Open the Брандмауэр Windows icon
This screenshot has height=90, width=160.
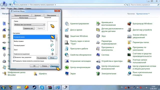[x=129, y=23]
